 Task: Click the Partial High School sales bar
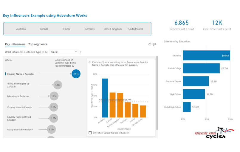point(187,107)
